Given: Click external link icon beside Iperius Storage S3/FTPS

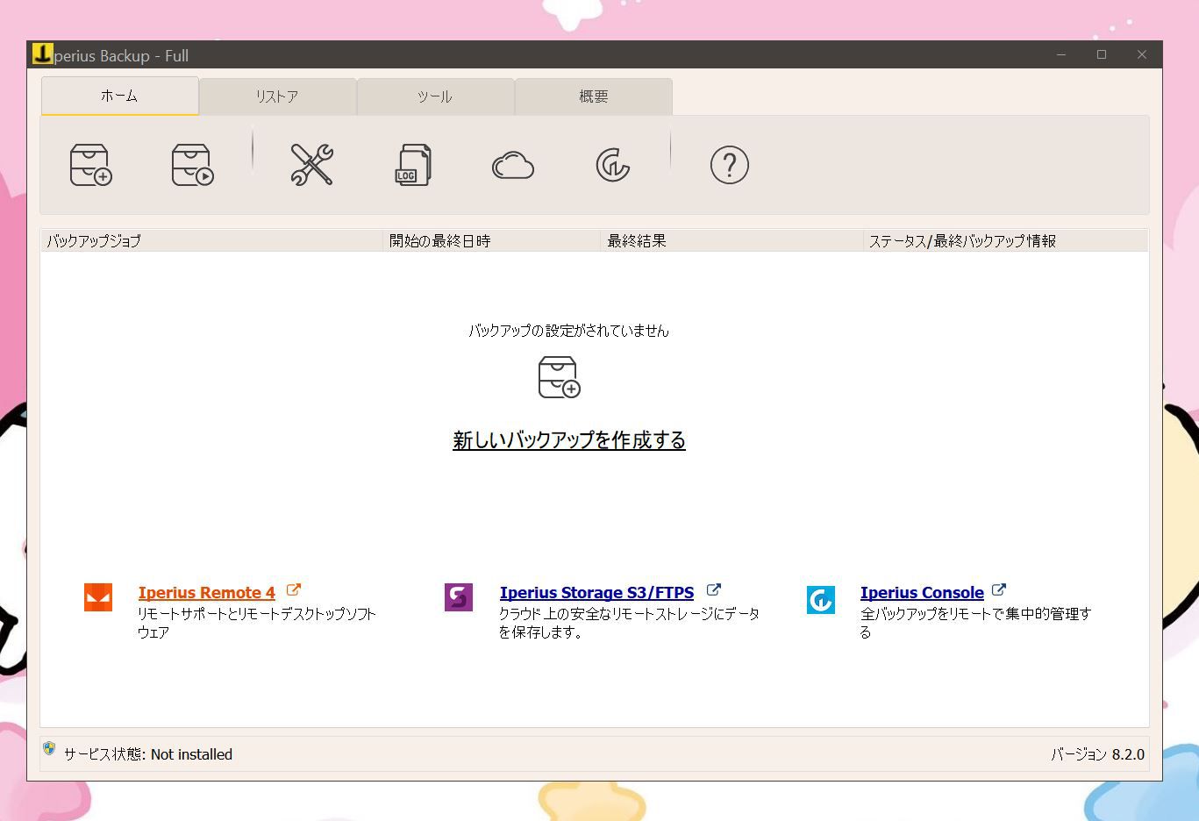Looking at the screenshot, I should (x=713, y=590).
